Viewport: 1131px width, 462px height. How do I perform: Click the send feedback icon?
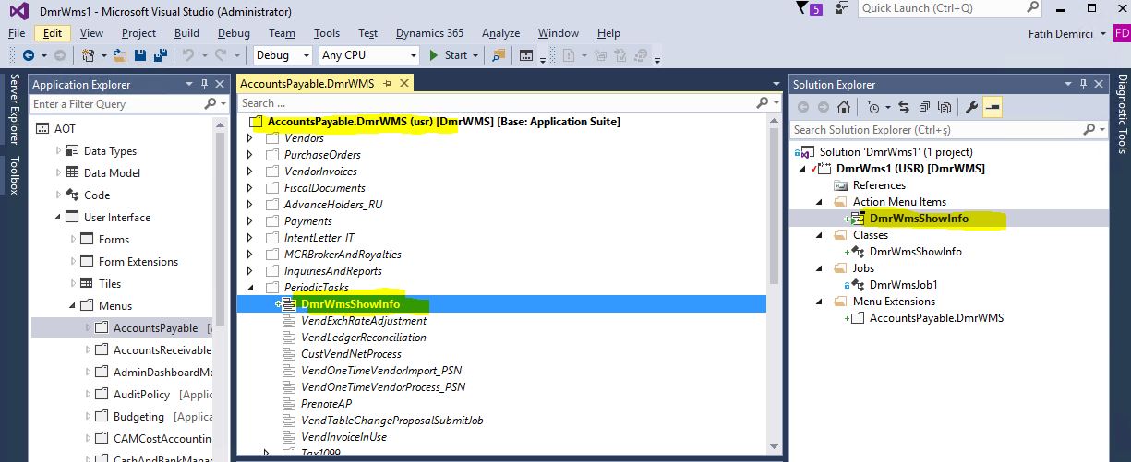click(842, 9)
